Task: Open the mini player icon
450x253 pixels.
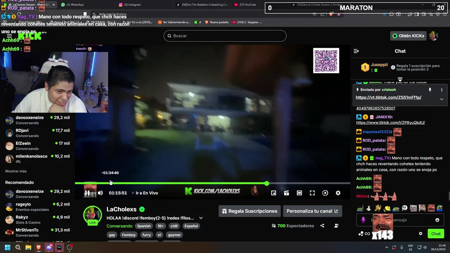Action: pos(274,193)
